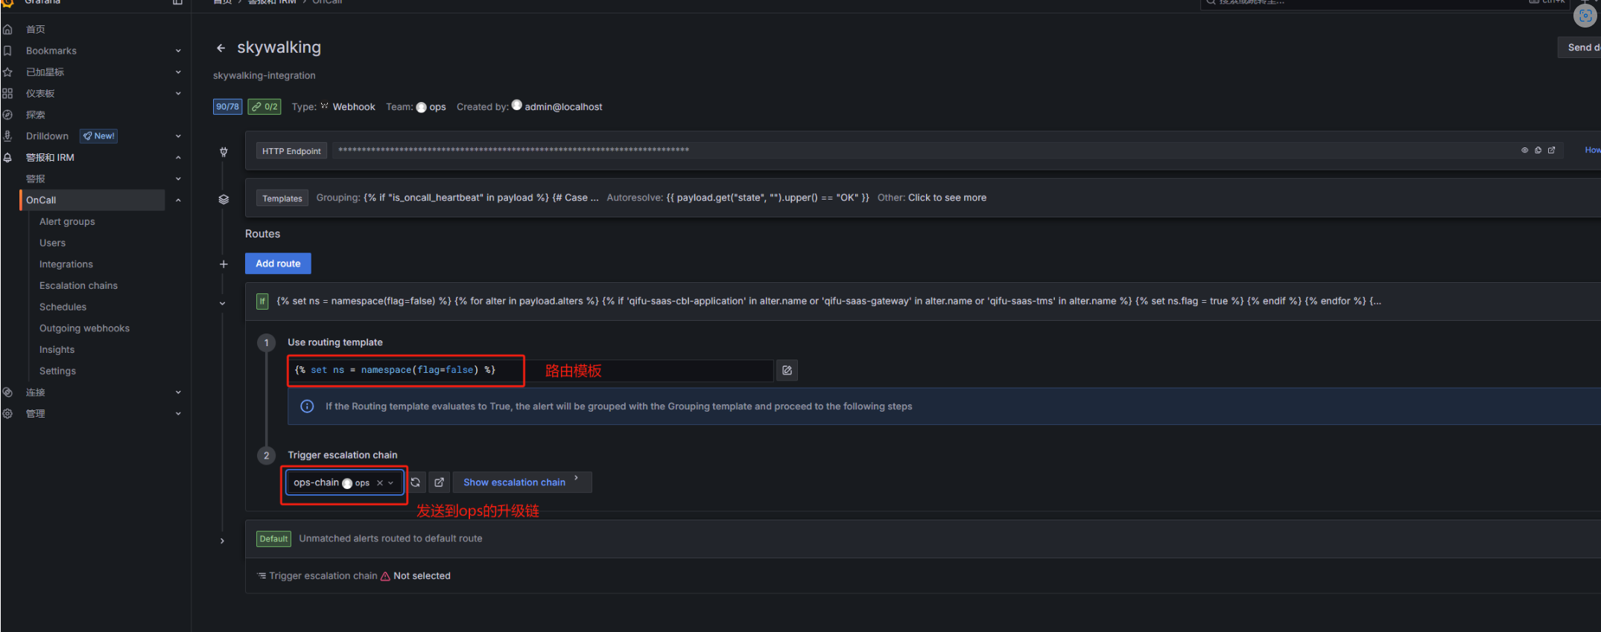Collapse the first route with its chevron
Image resolution: width=1601 pixels, height=632 pixels.
(x=222, y=304)
